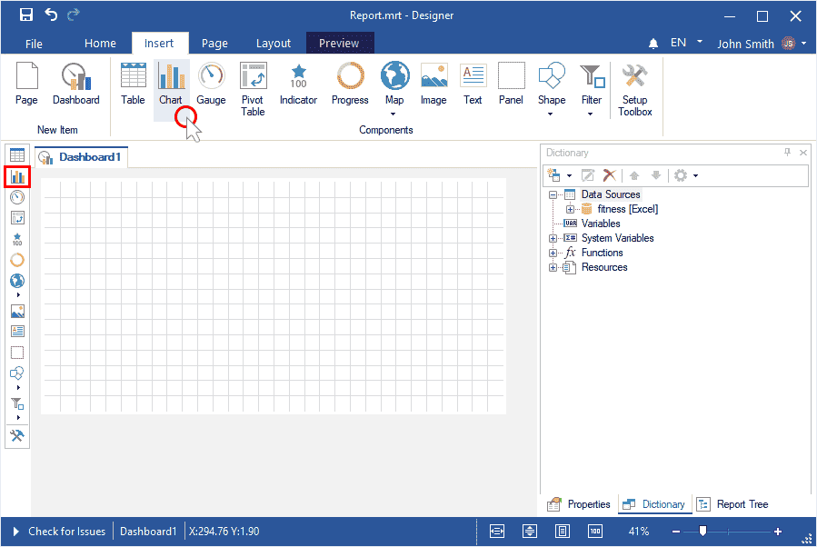Select the Dashboard1 document tab

[81, 157]
